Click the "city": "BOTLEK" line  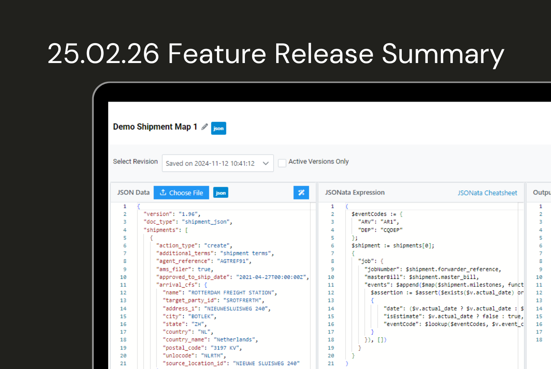189,316
